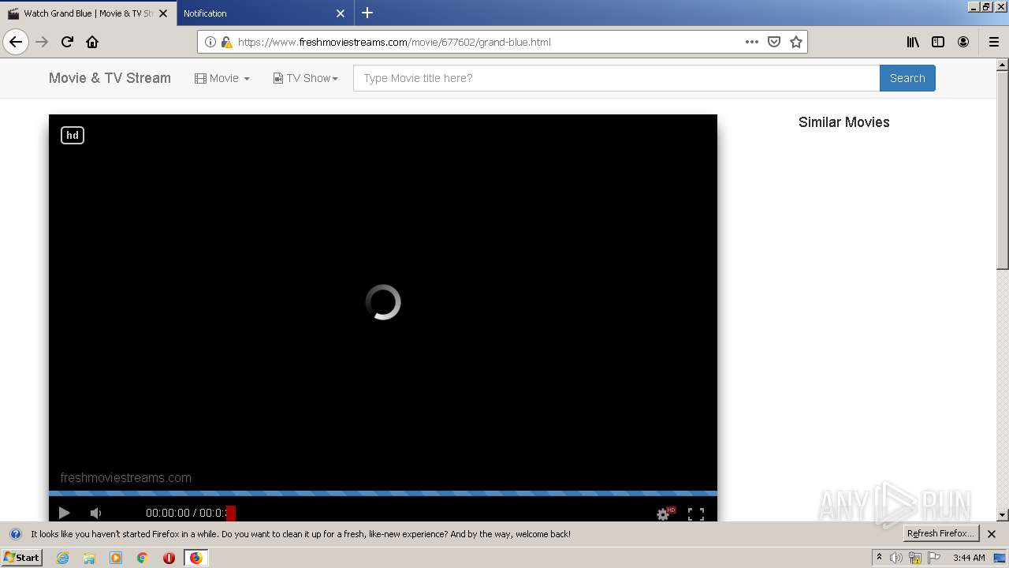
Task: Switch to the Notification tab
Action: (x=264, y=13)
